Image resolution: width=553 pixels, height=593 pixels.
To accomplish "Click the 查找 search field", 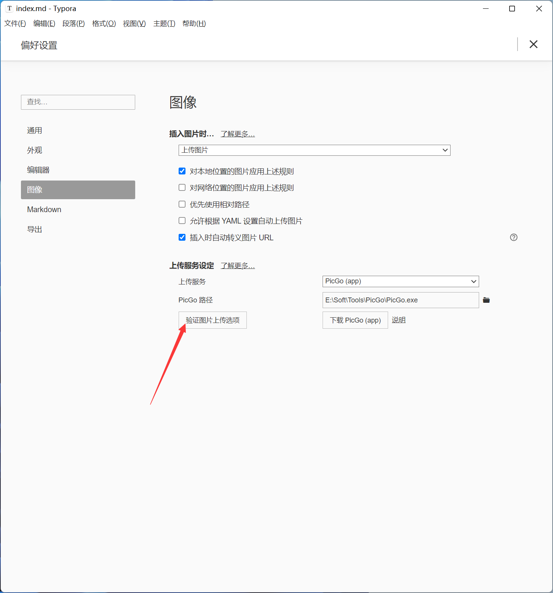I will click(78, 102).
